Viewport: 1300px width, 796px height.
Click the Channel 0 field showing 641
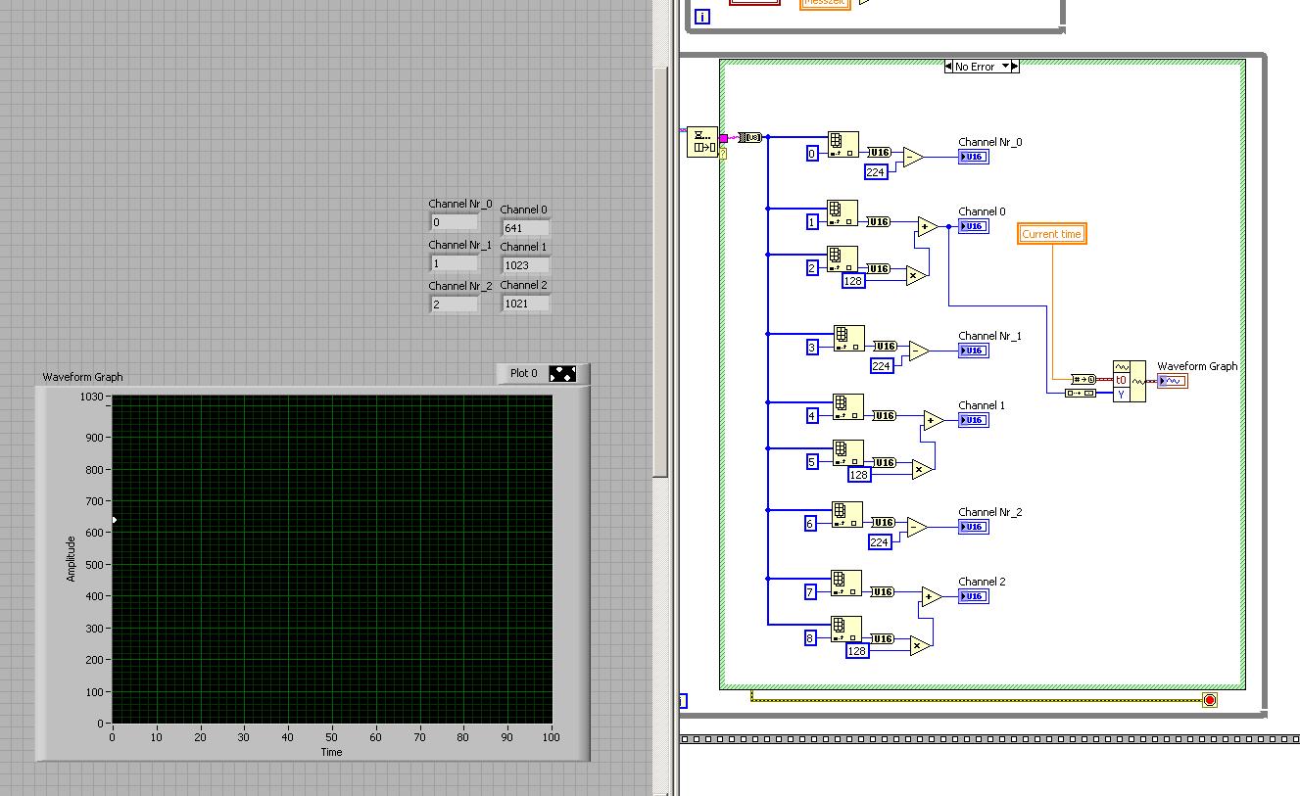pos(525,227)
